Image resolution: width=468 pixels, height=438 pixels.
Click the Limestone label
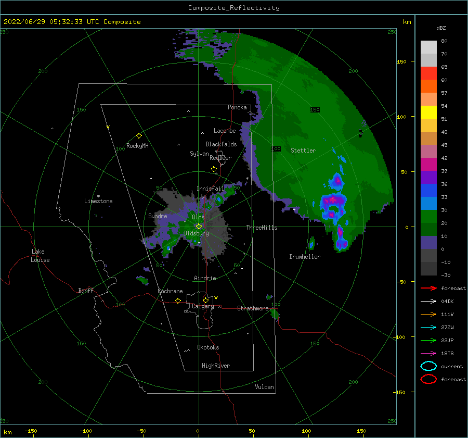click(x=98, y=201)
